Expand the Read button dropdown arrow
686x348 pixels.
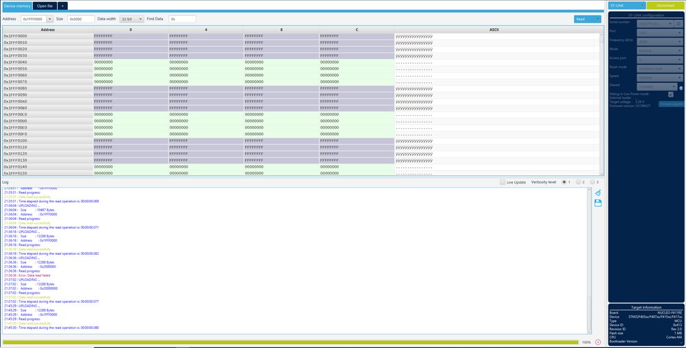[597, 19]
